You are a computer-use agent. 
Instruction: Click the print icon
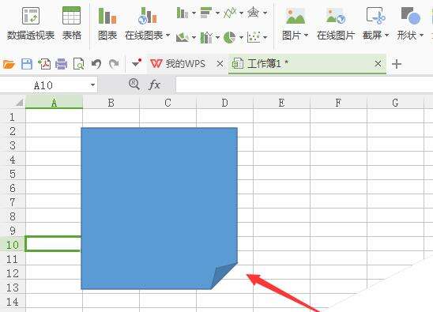click(62, 64)
